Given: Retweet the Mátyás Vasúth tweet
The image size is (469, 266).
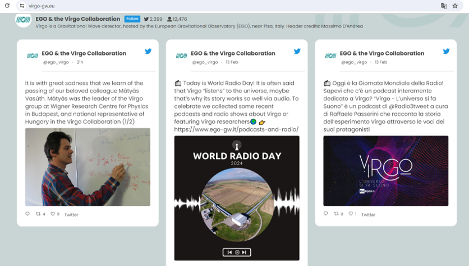Looking at the screenshot, I should coord(40,214).
